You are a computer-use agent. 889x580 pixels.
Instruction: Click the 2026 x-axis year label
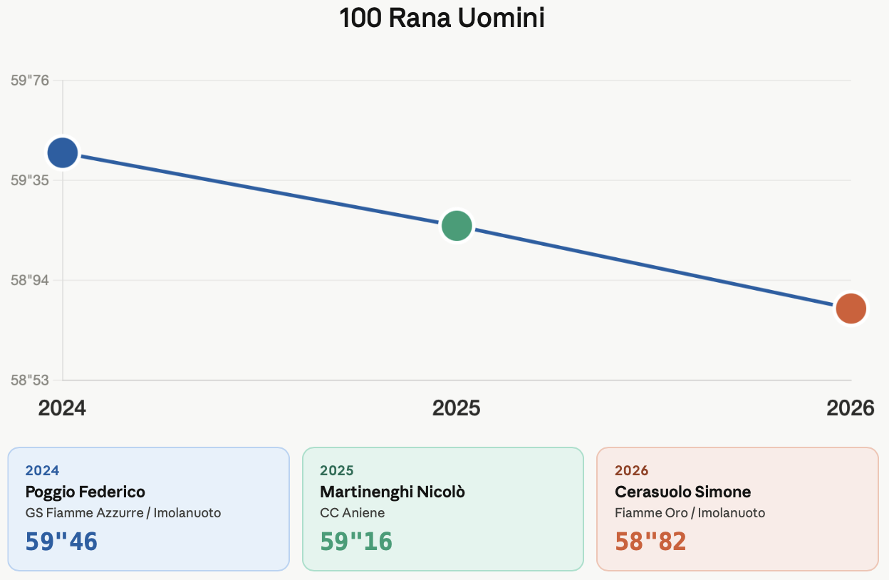tap(850, 408)
